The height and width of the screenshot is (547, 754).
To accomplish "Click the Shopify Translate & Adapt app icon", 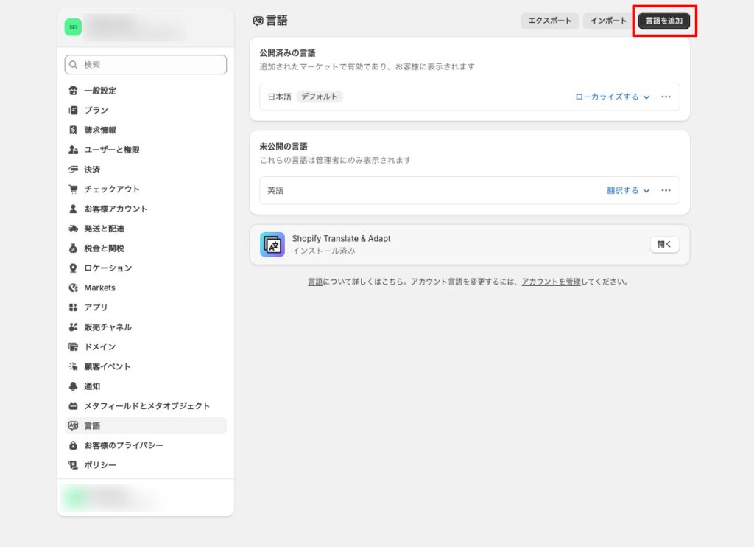I will pos(272,243).
